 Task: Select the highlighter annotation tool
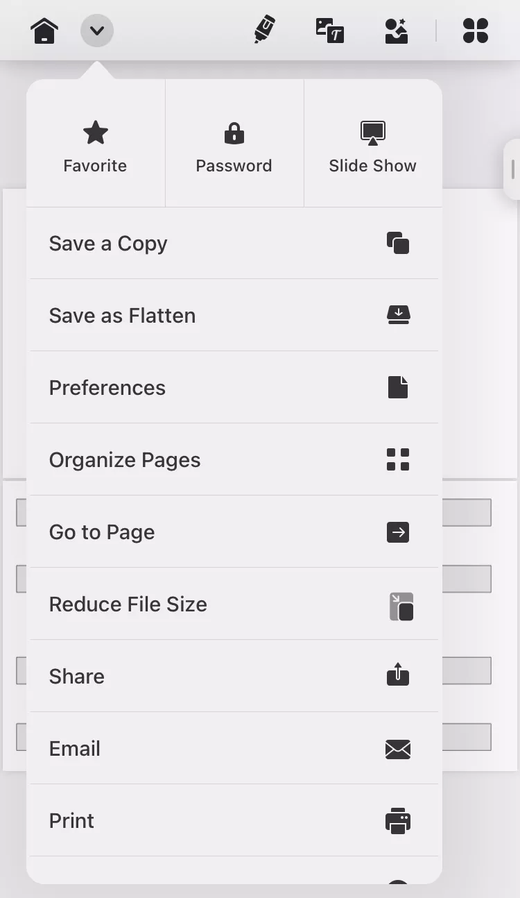pos(264,30)
